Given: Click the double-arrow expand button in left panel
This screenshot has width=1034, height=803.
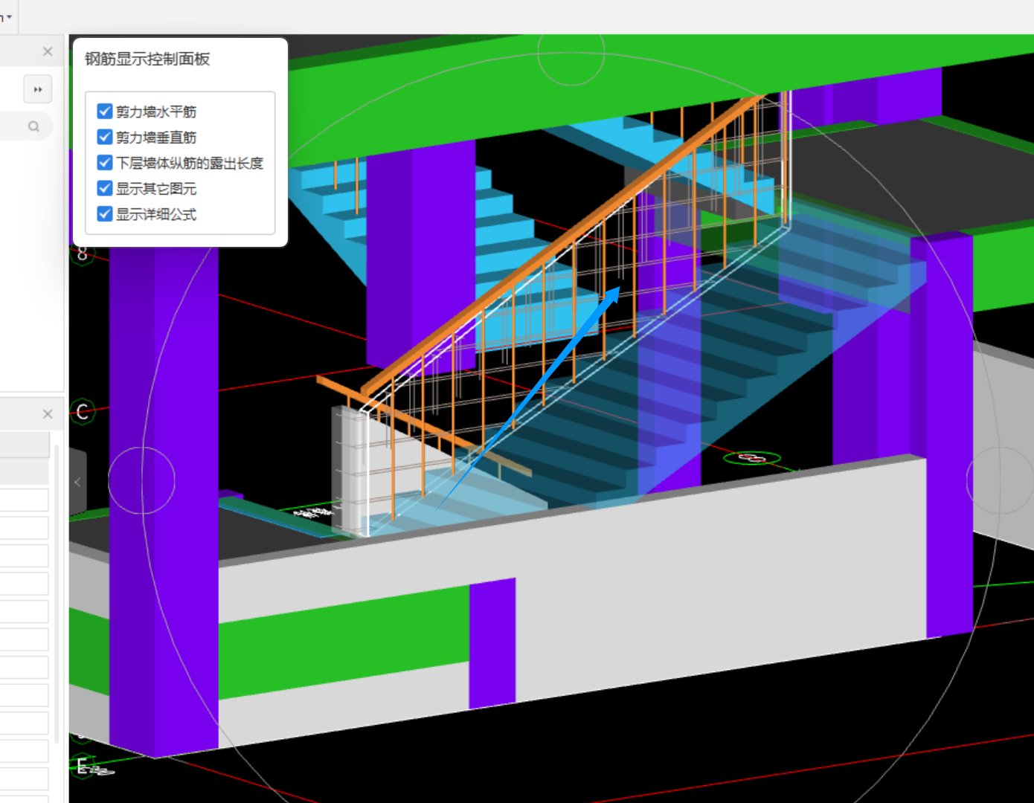Looking at the screenshot, I should [38, 89].
